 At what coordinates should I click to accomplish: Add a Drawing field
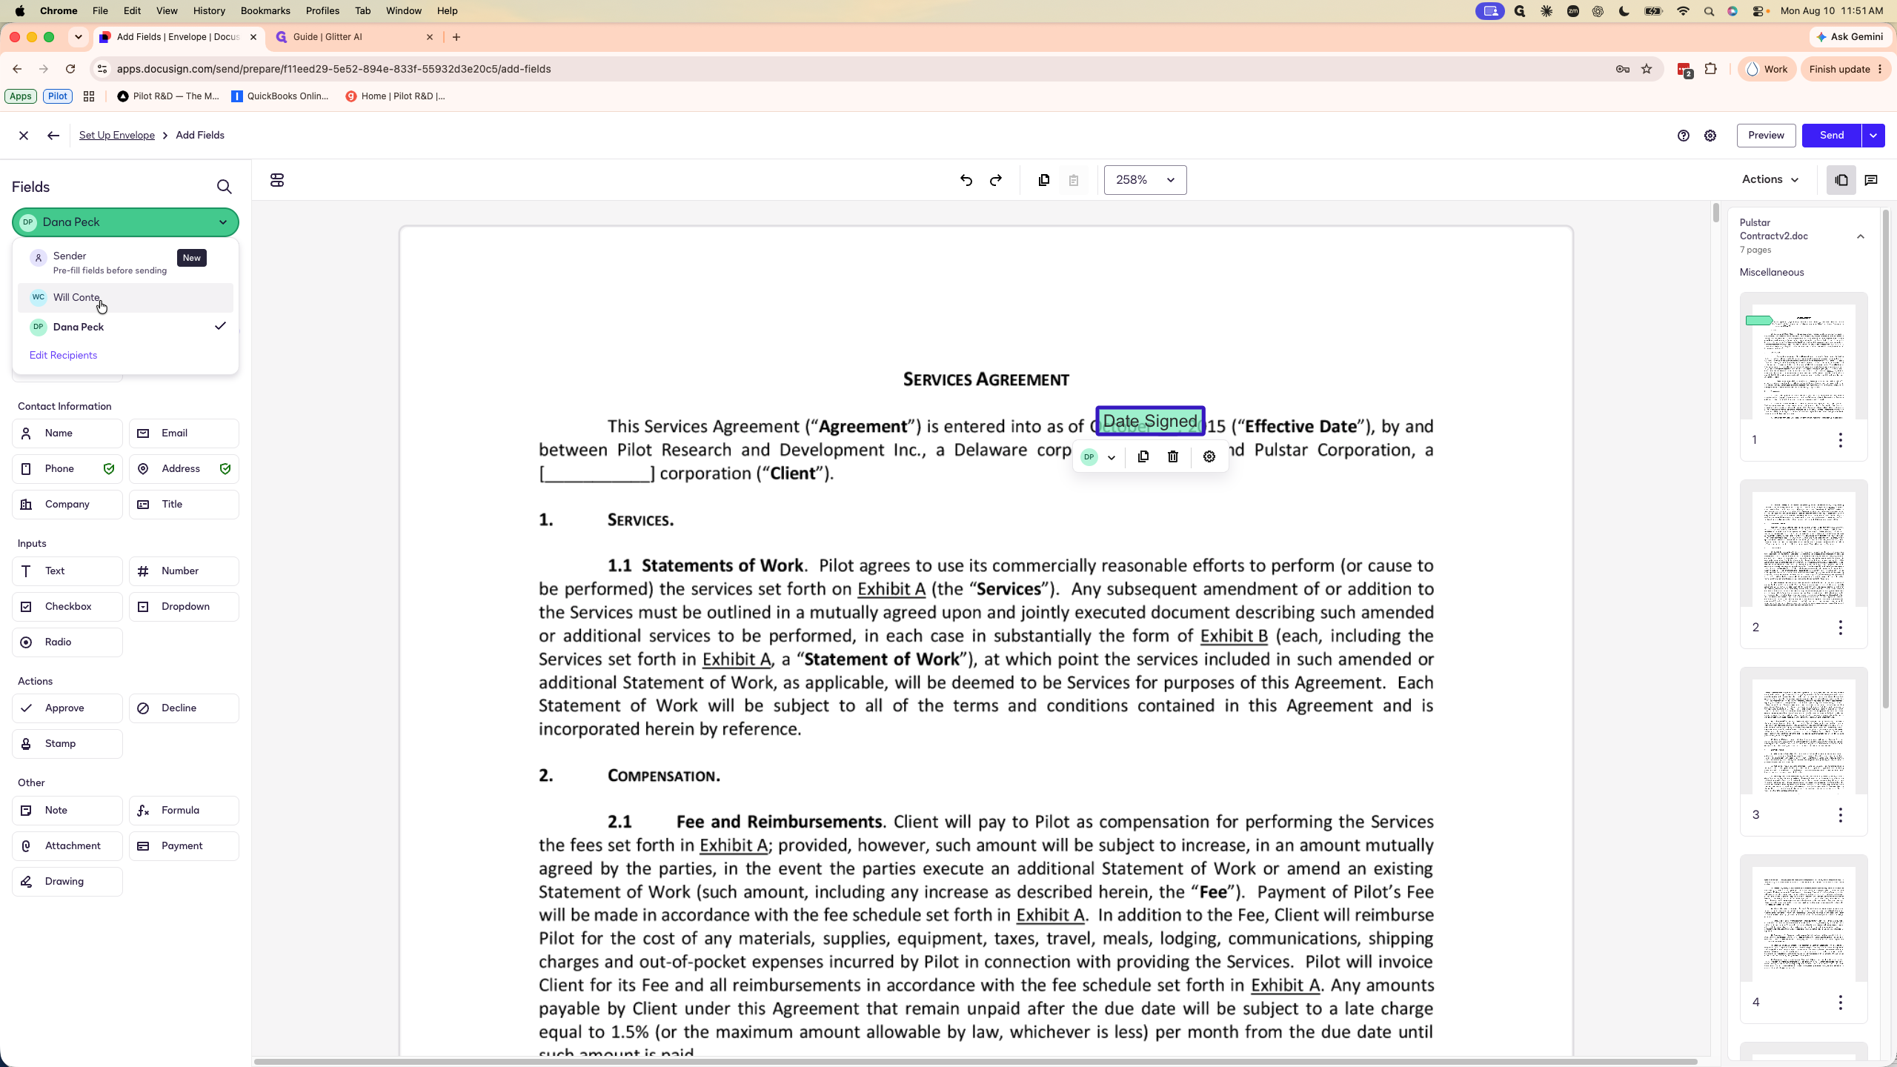67,882
